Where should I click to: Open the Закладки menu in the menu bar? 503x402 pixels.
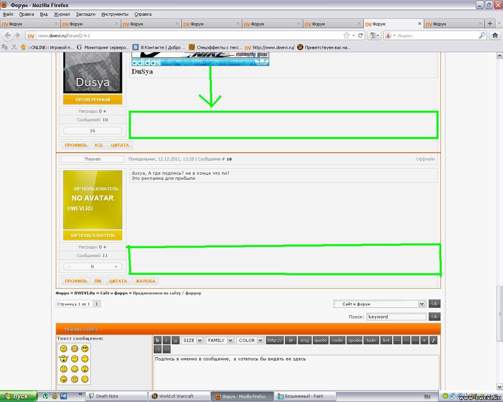click(x=86, y=14)
